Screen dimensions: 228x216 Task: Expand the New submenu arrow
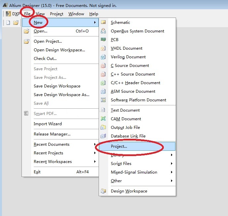(95, 22)
